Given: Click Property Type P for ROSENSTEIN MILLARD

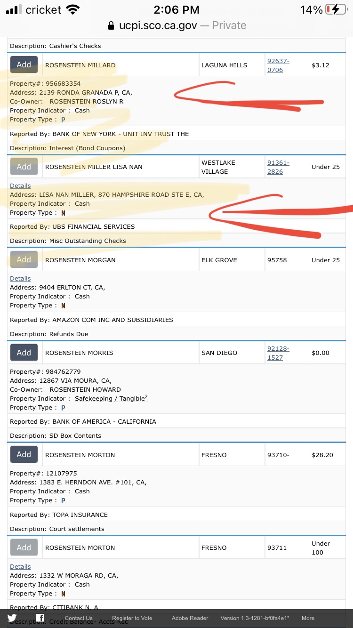Looking at the screenshot, I should pos(63,120).
